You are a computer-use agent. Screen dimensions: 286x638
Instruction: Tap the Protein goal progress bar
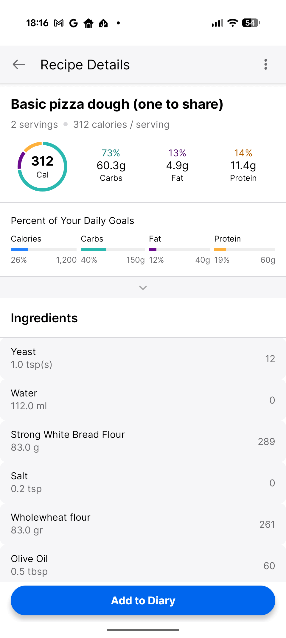coord(245,249)
